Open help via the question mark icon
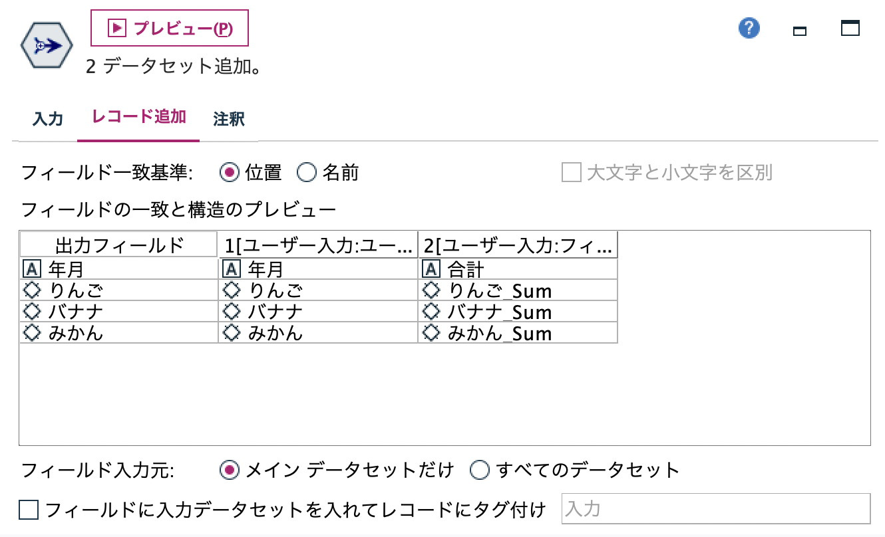 tap(748, 28)
